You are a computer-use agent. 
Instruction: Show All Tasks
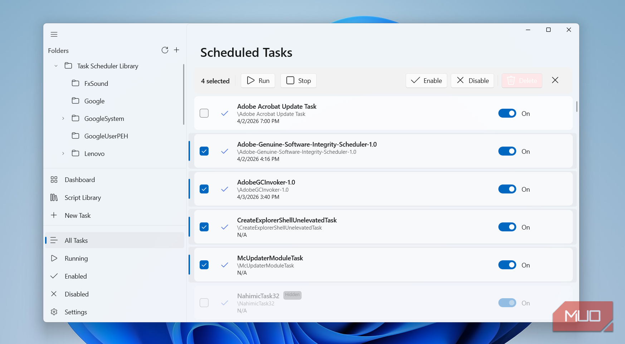pos(114,240)
